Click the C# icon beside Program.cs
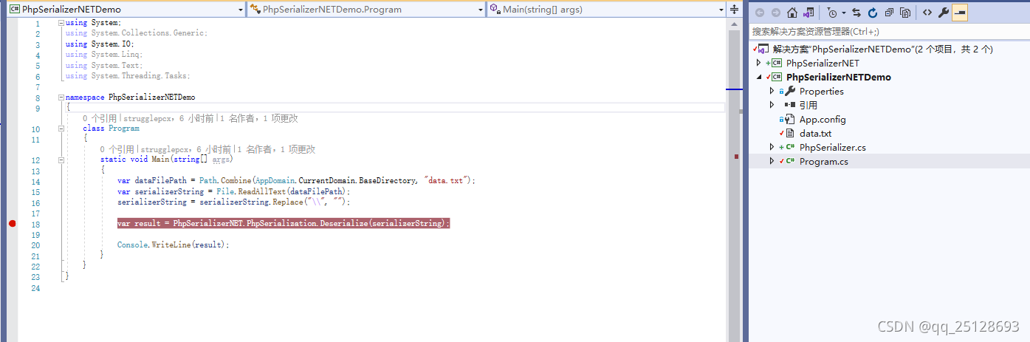1030x342 pixels. pyautogui.click(x=790, y=161)
